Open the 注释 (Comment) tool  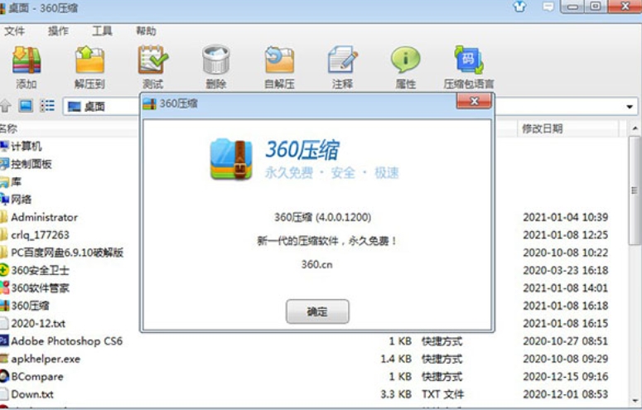click(342, 68)
